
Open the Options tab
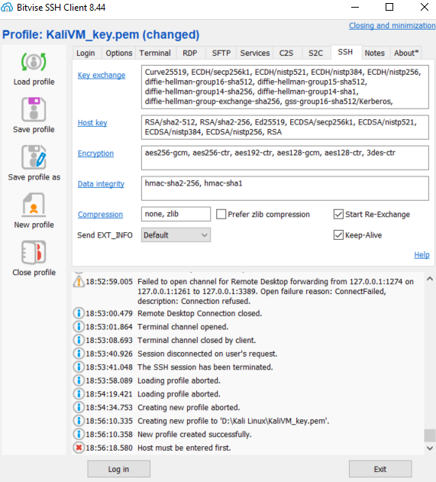[118, 53]
